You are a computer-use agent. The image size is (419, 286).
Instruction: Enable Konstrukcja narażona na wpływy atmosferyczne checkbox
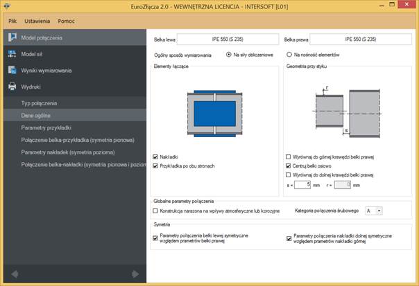click(x=155, y=211)
